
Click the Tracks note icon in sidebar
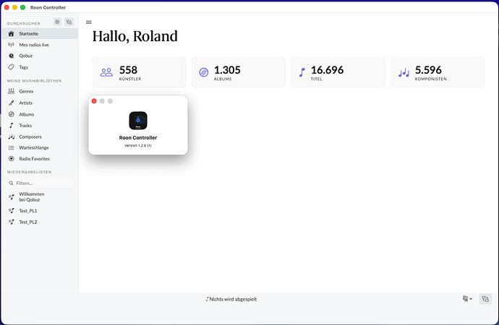pyautogui.click(x=11, y=126)
